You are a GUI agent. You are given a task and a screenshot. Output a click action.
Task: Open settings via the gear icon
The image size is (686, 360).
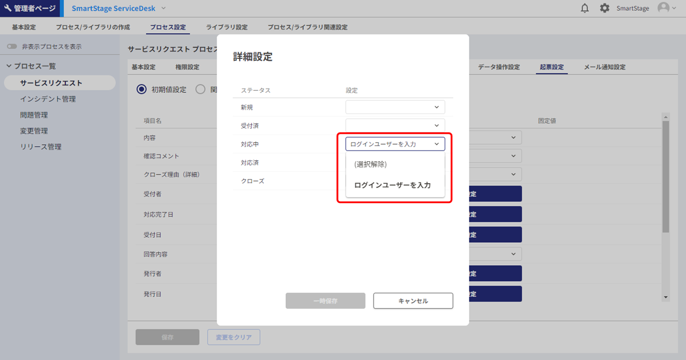[x=605, y=9]
